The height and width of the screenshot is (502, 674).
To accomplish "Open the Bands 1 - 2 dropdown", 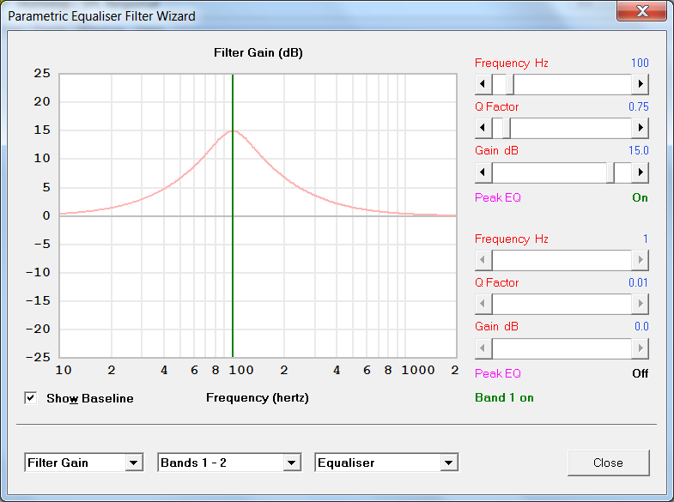I will pos(291,463).
